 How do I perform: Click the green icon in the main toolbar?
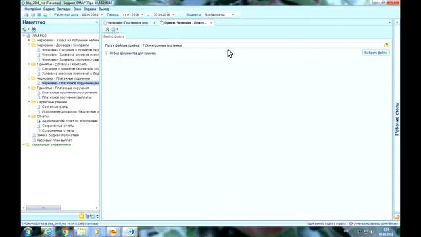point(45,14)
